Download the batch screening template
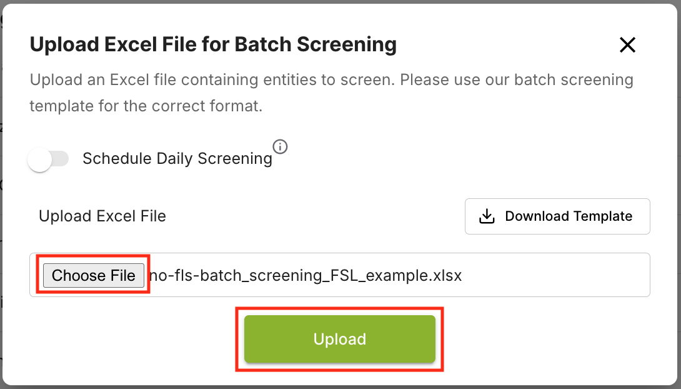Image resolution: width=681 pixels, height=389 pixels. pyautogui.click(x=557, y=216)
